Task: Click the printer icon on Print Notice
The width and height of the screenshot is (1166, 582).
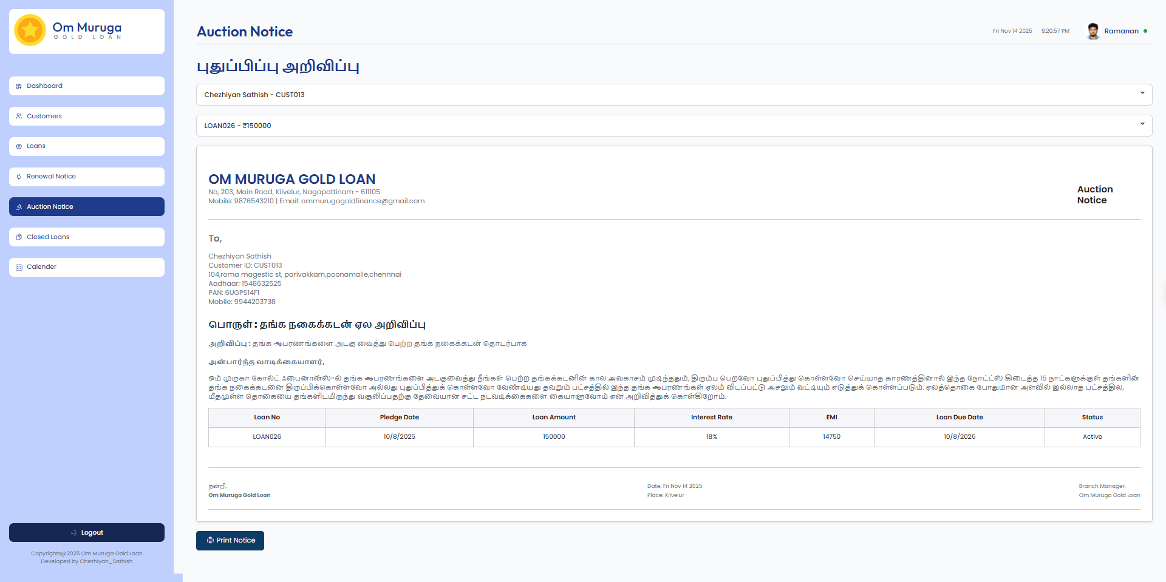Action: [210, 540]
